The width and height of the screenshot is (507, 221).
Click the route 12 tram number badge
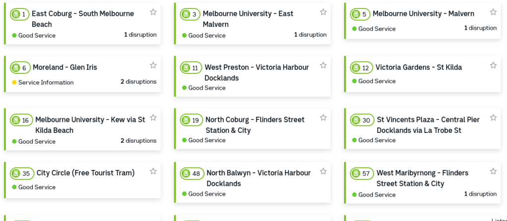point(361,67)
